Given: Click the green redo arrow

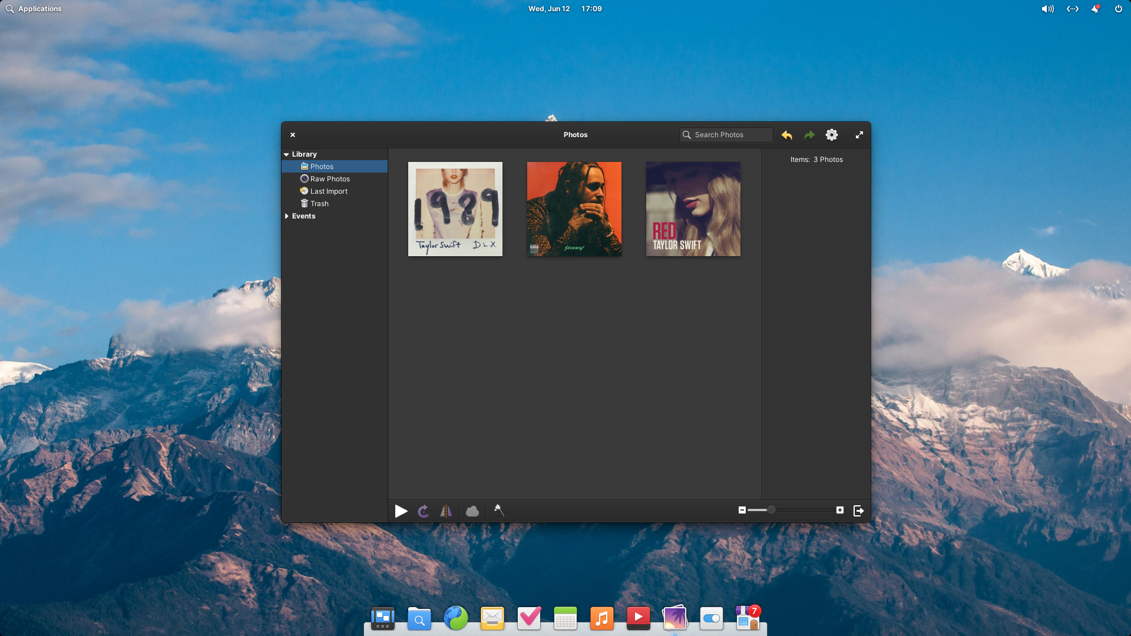Looking at the screenshot, I should (x=809, y=135).
